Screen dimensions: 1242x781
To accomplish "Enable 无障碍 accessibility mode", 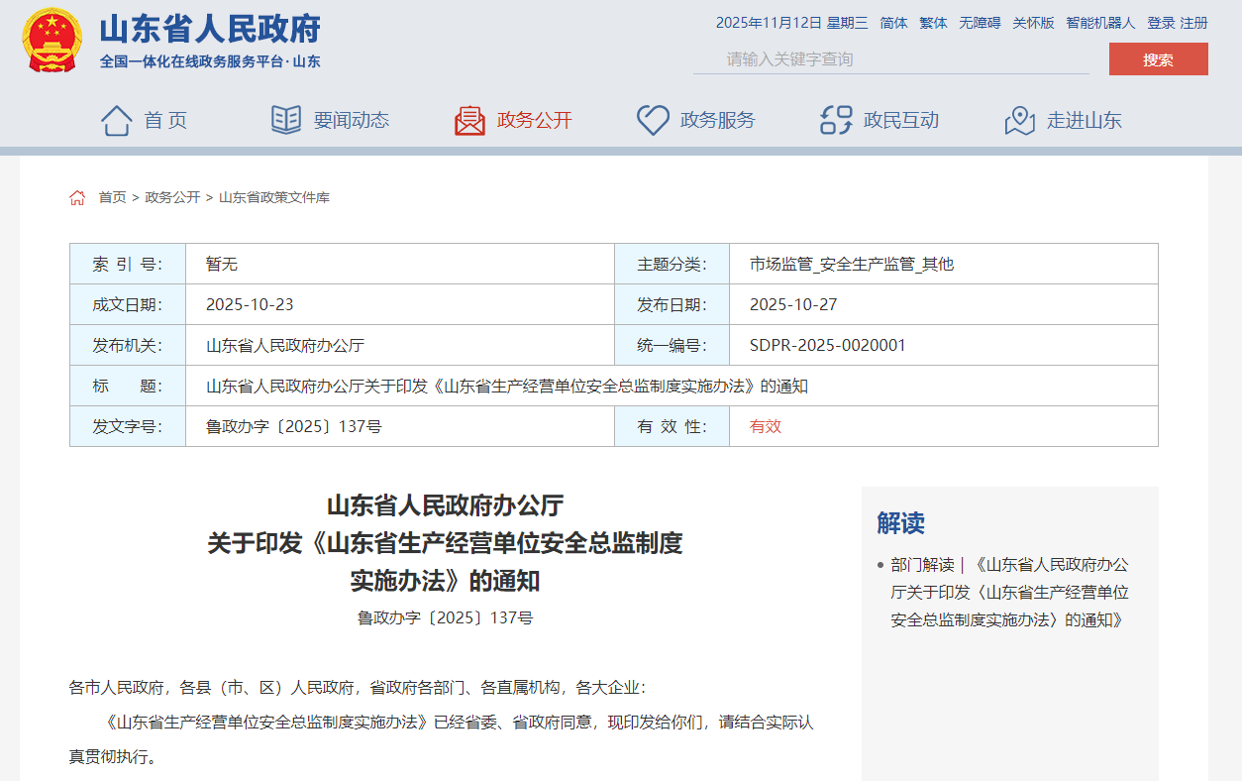I will [x=979, y=23].
